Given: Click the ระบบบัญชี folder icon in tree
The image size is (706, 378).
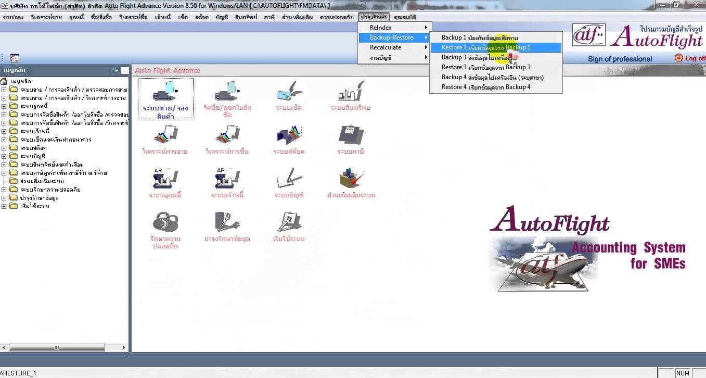Looking at the screenshot, I should [x=14, y=156].
